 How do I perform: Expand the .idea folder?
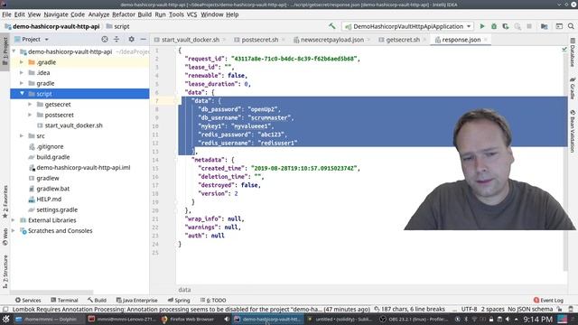[22, 72]
